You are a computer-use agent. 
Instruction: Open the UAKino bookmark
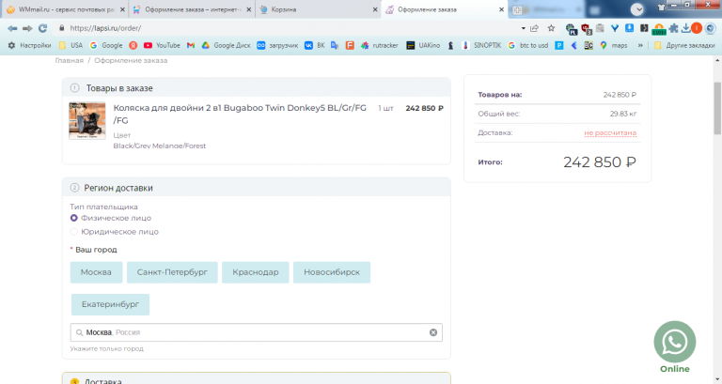(423, 45)
